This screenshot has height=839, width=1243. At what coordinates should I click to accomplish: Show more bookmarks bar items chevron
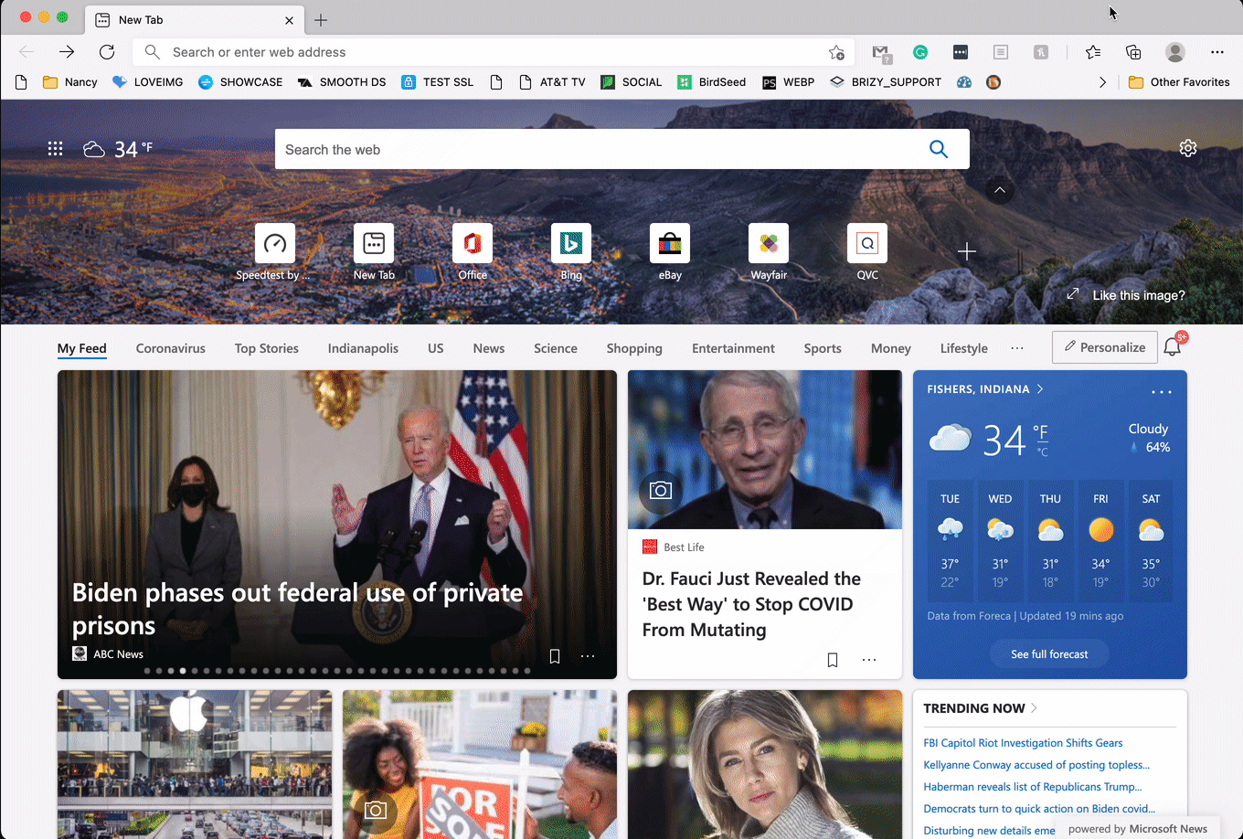[x=1102, y=82]
